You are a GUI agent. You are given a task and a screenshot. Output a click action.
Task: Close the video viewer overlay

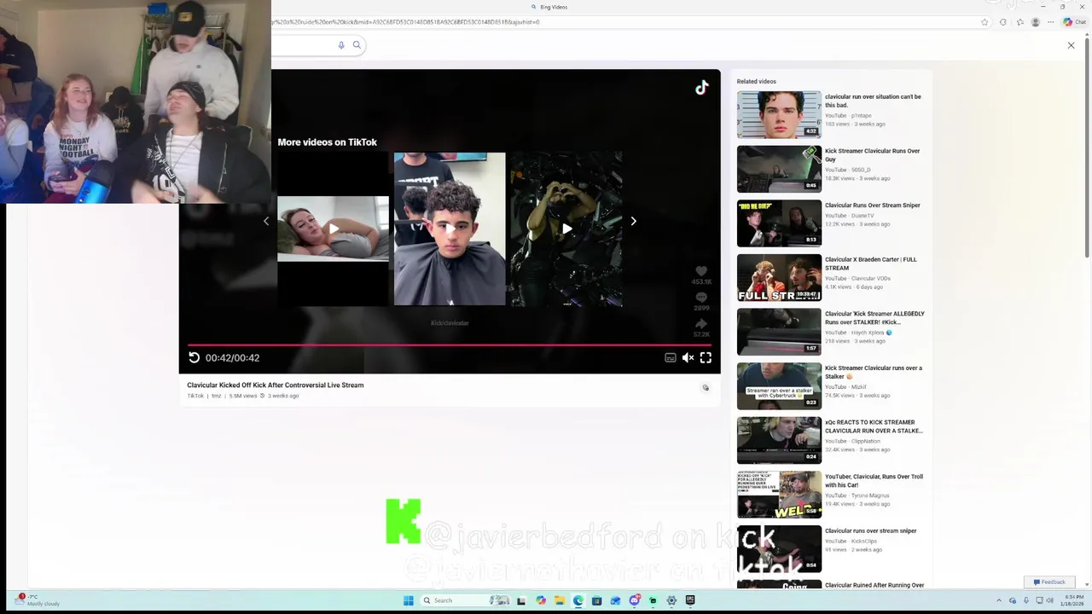(x=1071, y=45)
